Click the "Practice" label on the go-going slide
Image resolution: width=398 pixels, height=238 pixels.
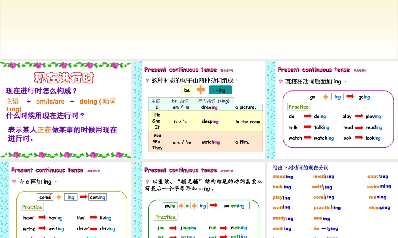coord(299,107)
